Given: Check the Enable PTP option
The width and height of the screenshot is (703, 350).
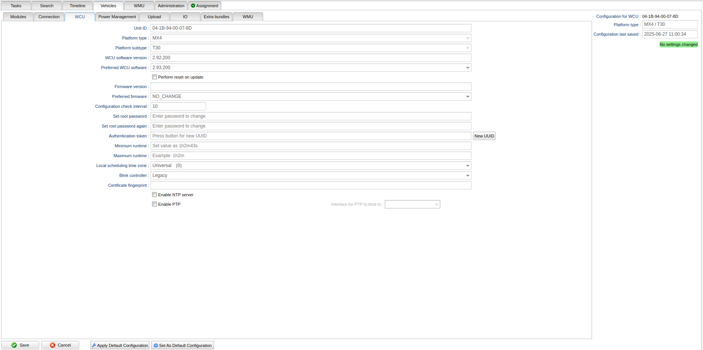Looking at the screenshot, I should pos(155,204).
